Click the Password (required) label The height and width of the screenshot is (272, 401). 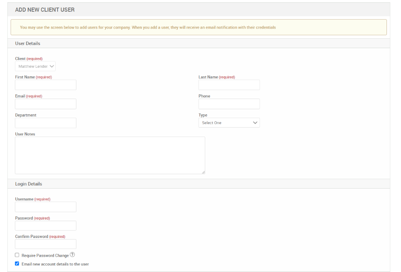(x=33, y=218)
